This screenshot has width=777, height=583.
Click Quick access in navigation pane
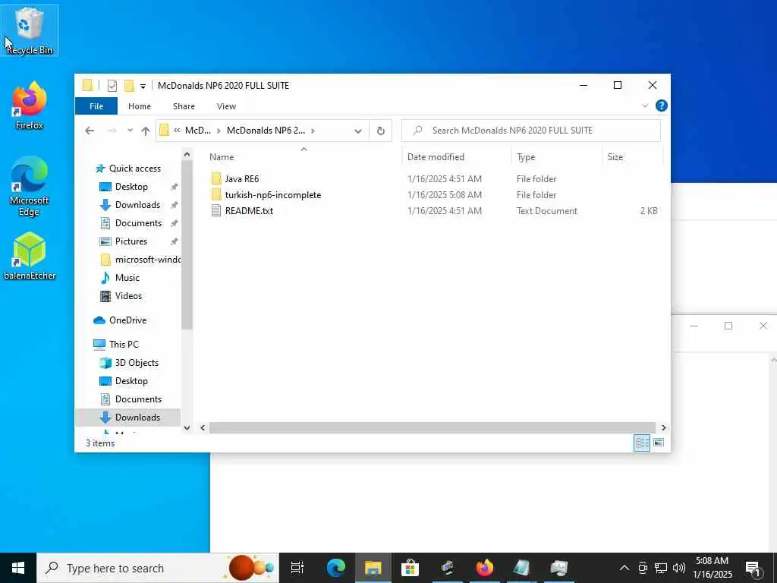[x=135, y=169]
